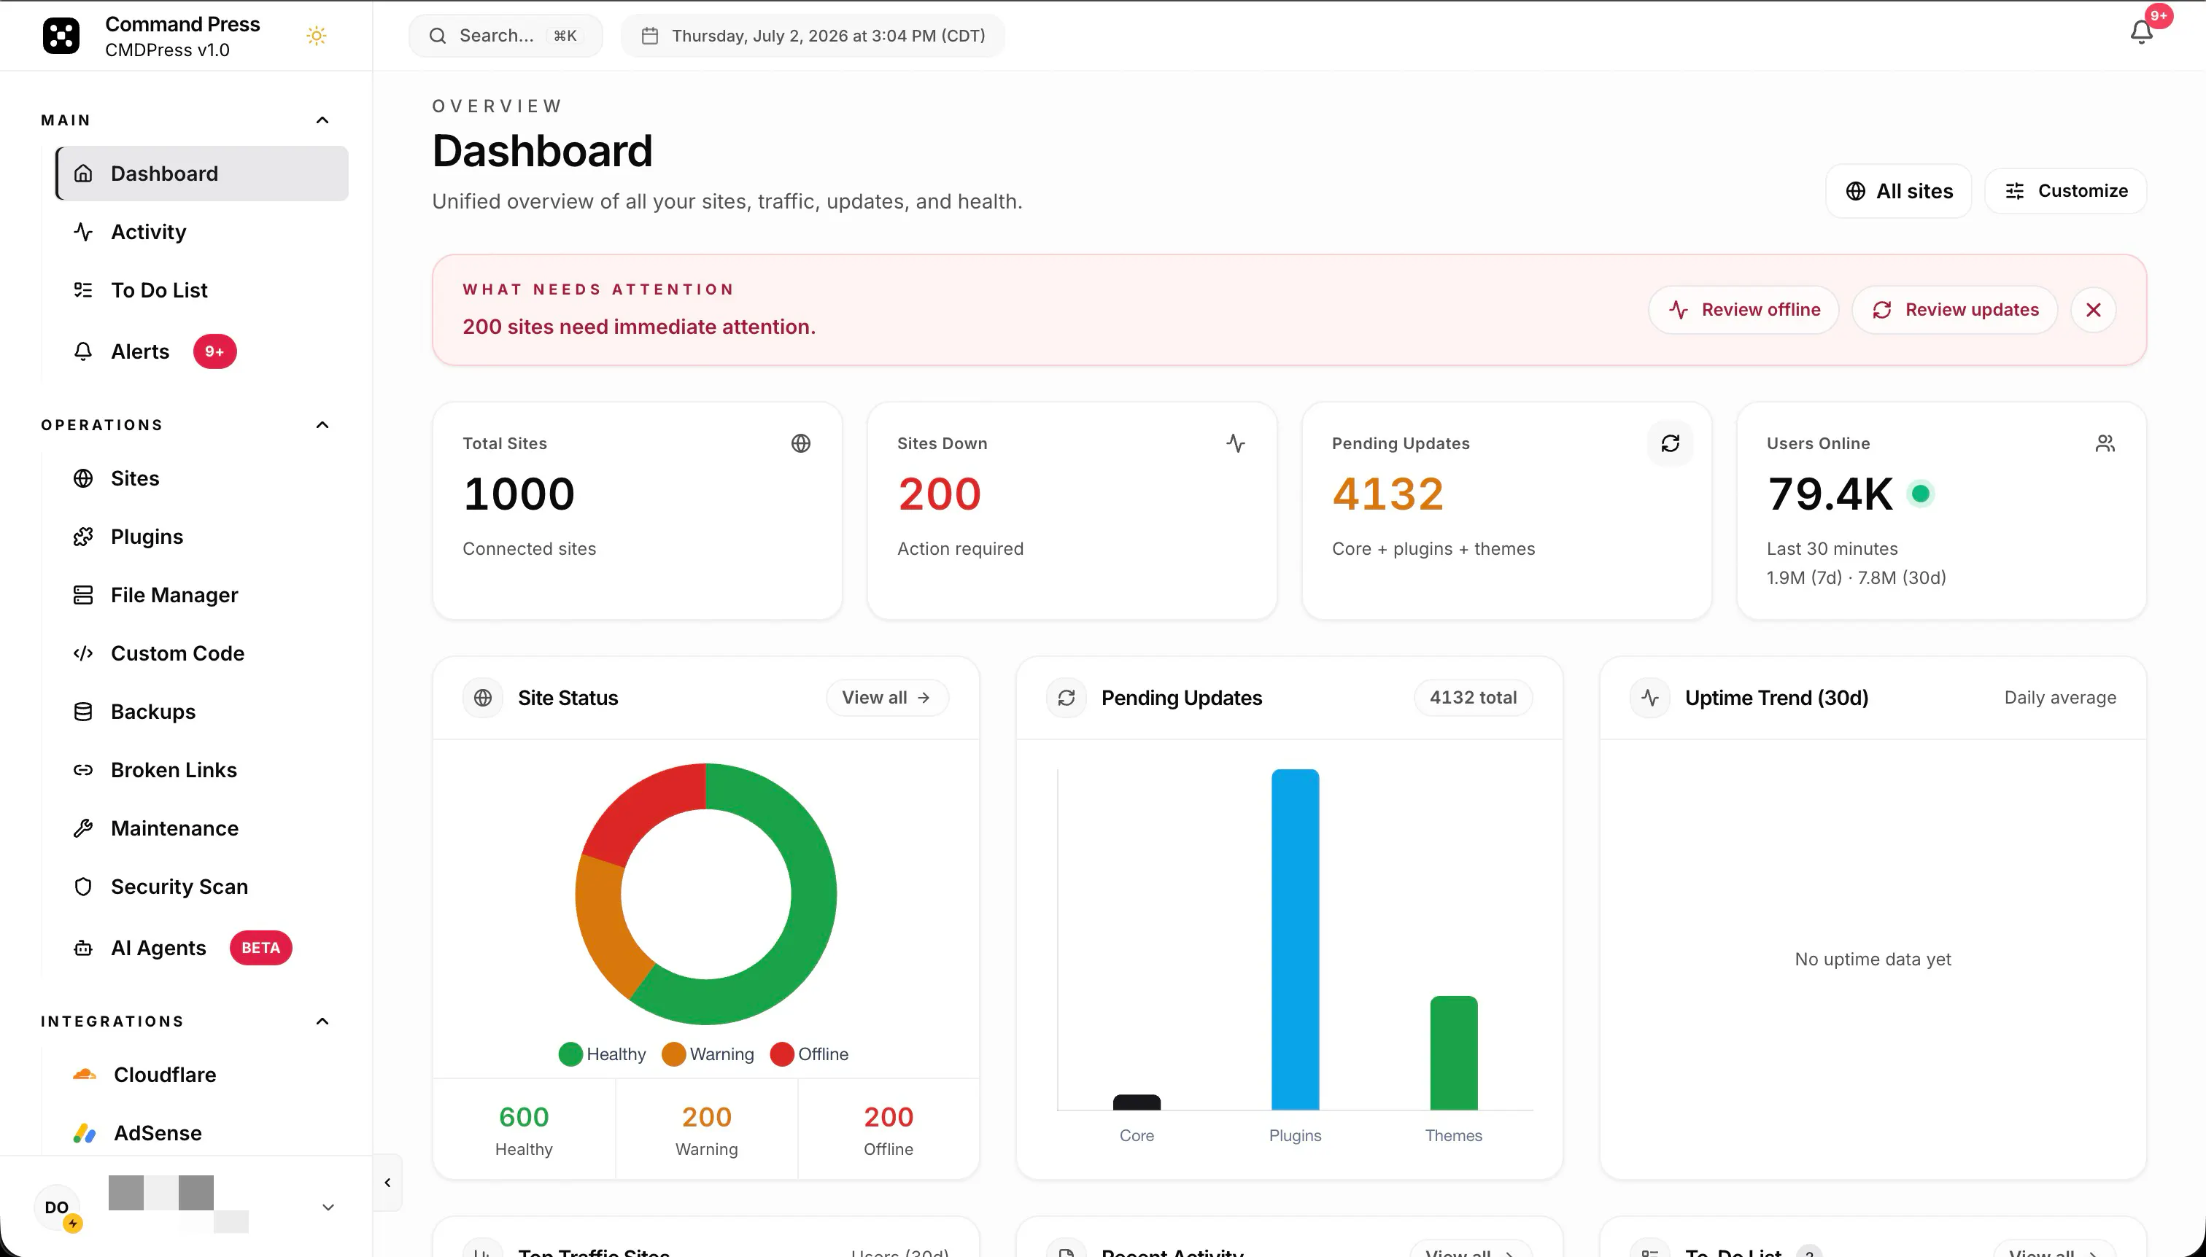Click the Customize button
2206x1257 pixels.
point(2065,191)
